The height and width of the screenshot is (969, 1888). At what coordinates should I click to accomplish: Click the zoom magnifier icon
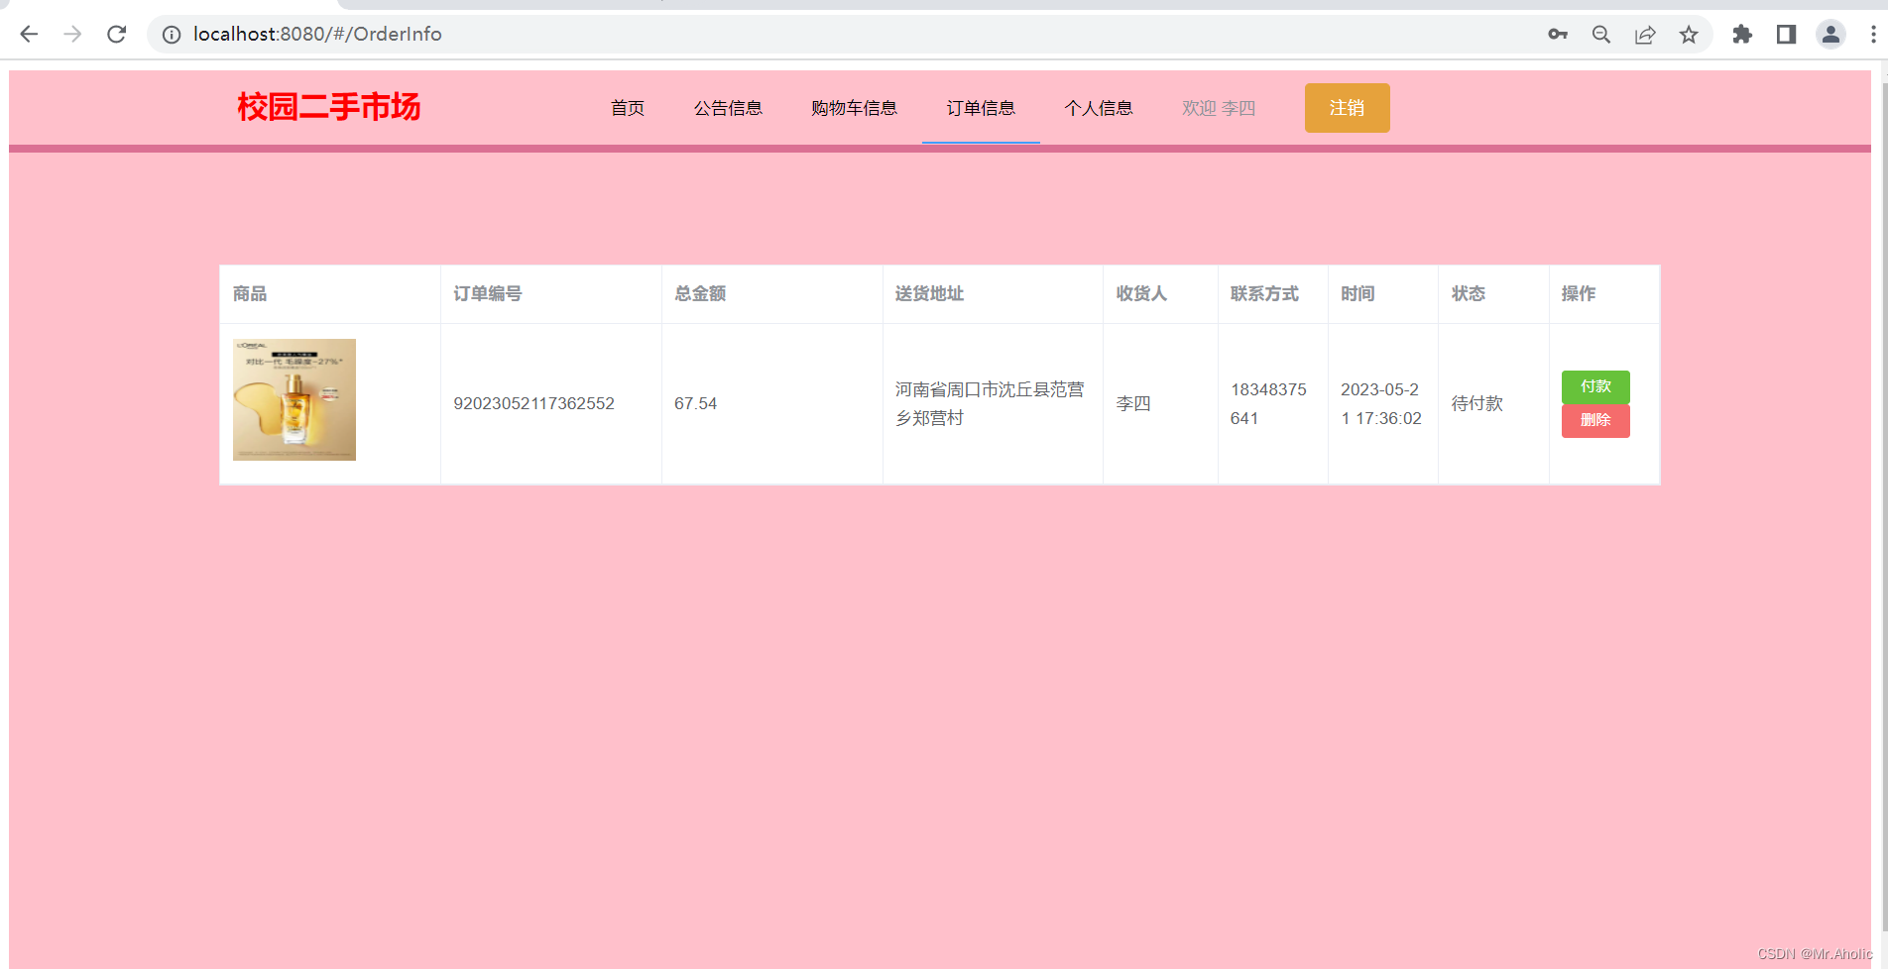pyautogui.click(x=1601, y=35)
